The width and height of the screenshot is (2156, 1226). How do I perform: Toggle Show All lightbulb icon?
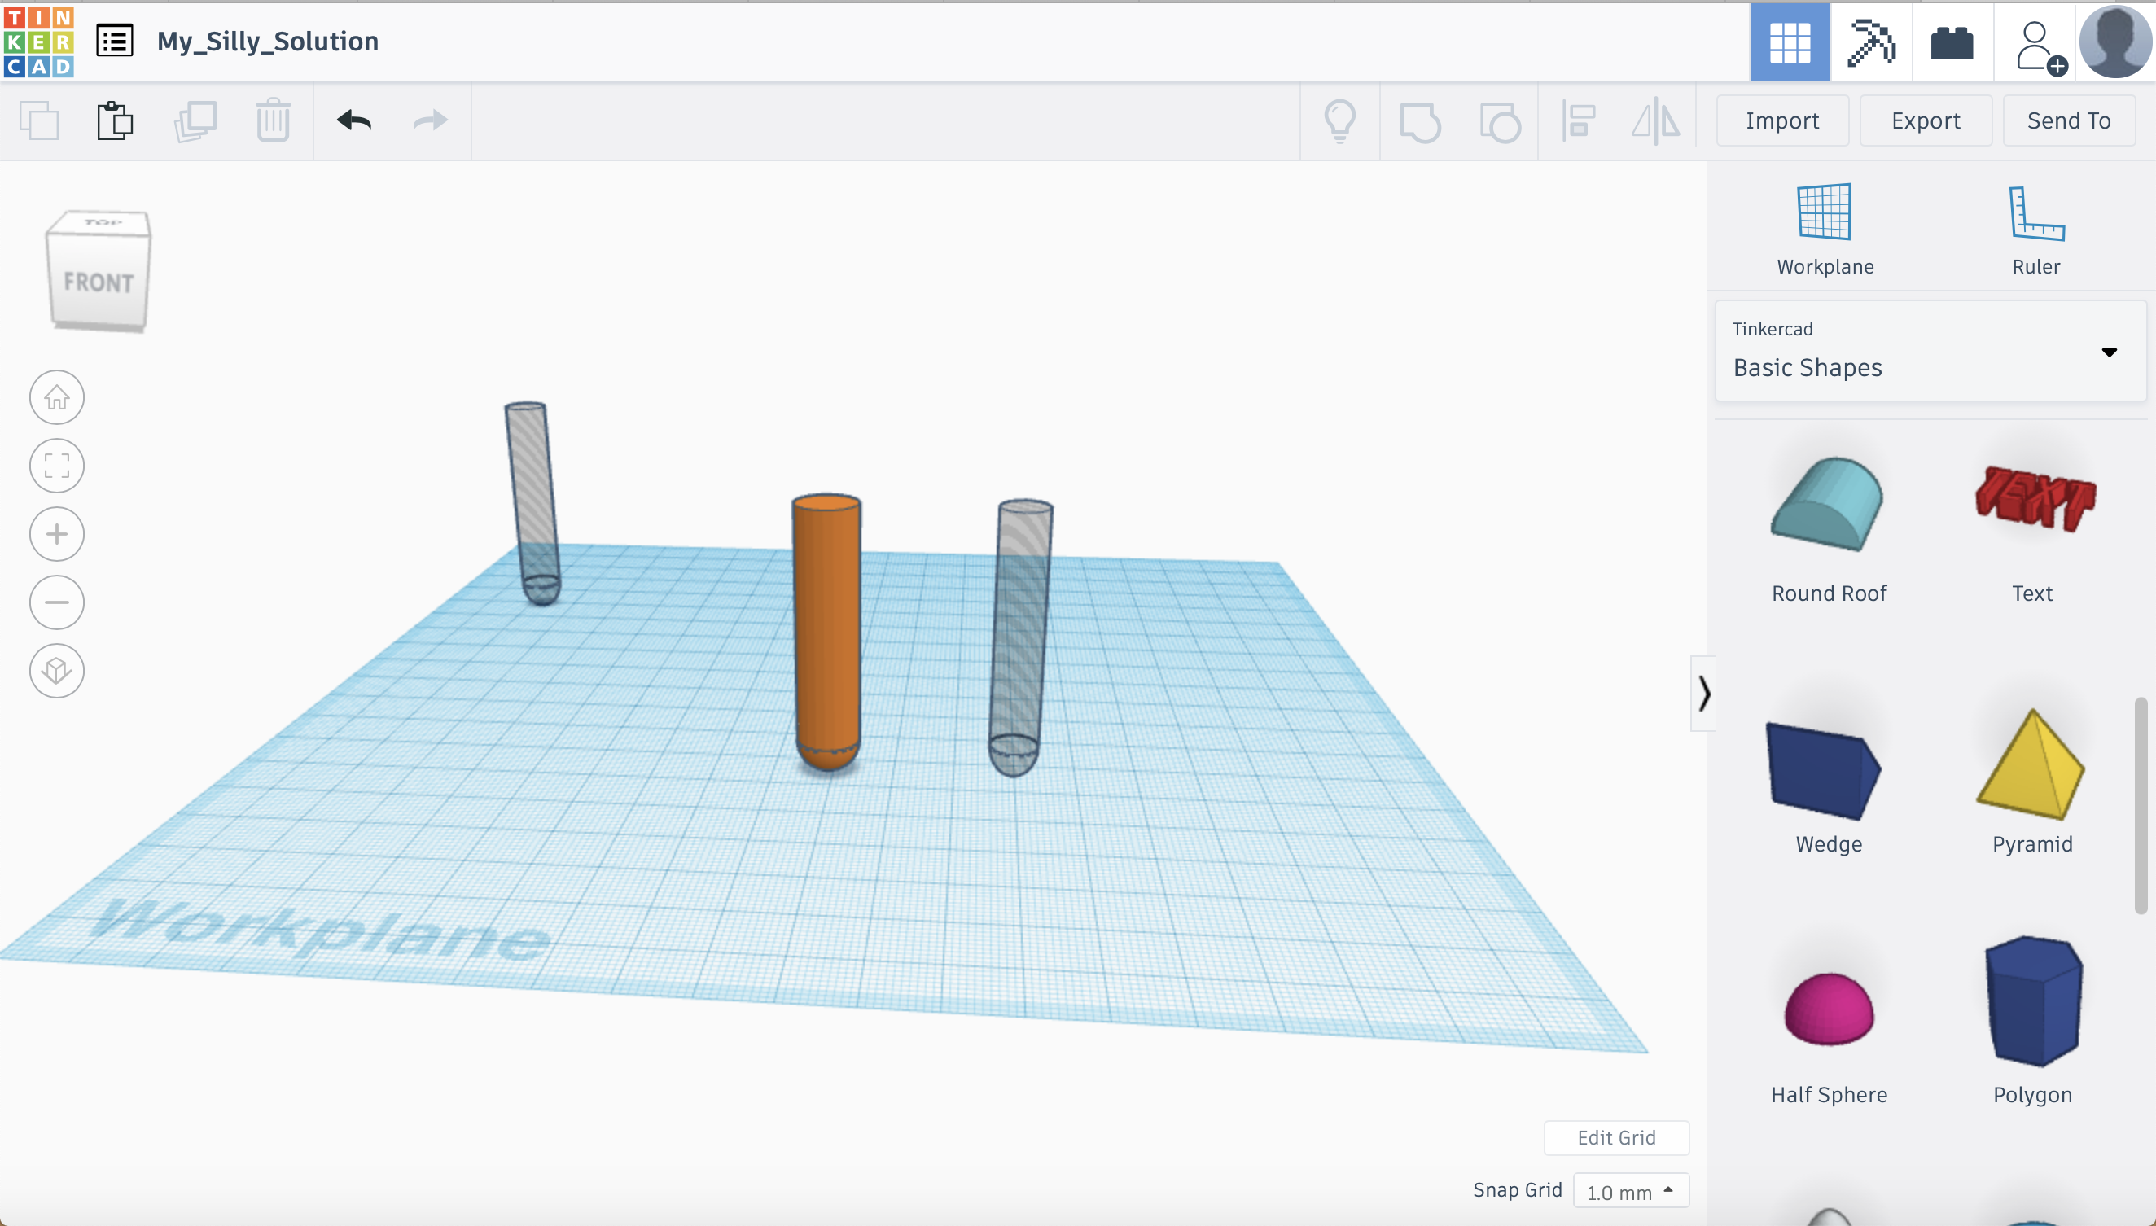1340,121
